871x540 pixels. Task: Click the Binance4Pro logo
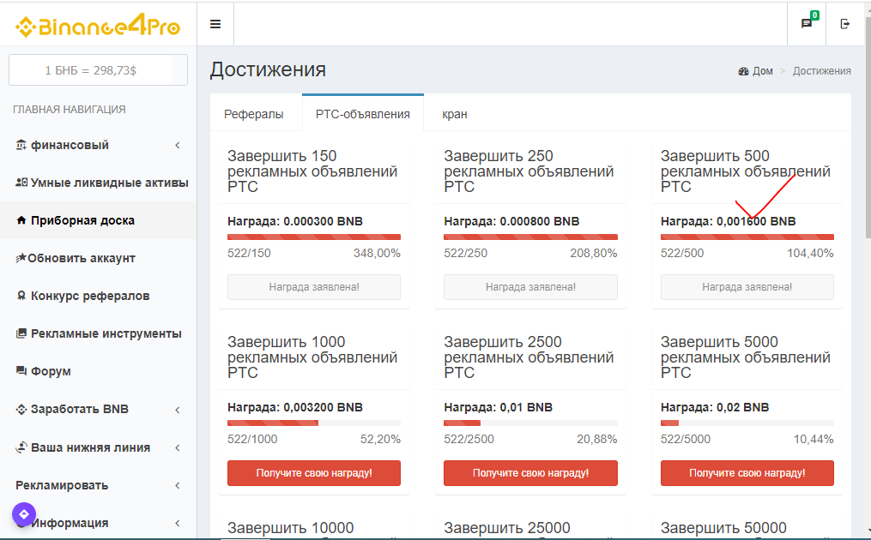pos(98,26)
